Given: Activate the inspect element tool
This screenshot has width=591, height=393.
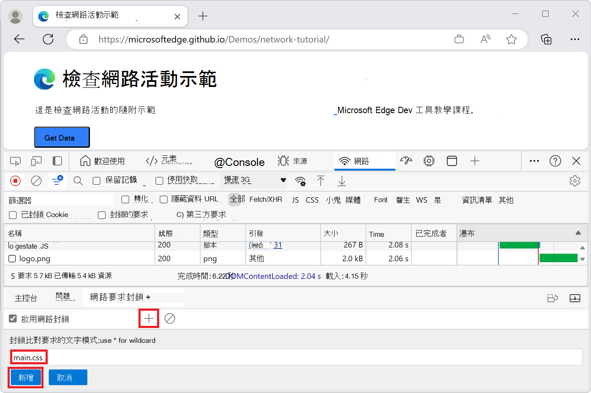Looking at the screenshot, I should [15, 161].
